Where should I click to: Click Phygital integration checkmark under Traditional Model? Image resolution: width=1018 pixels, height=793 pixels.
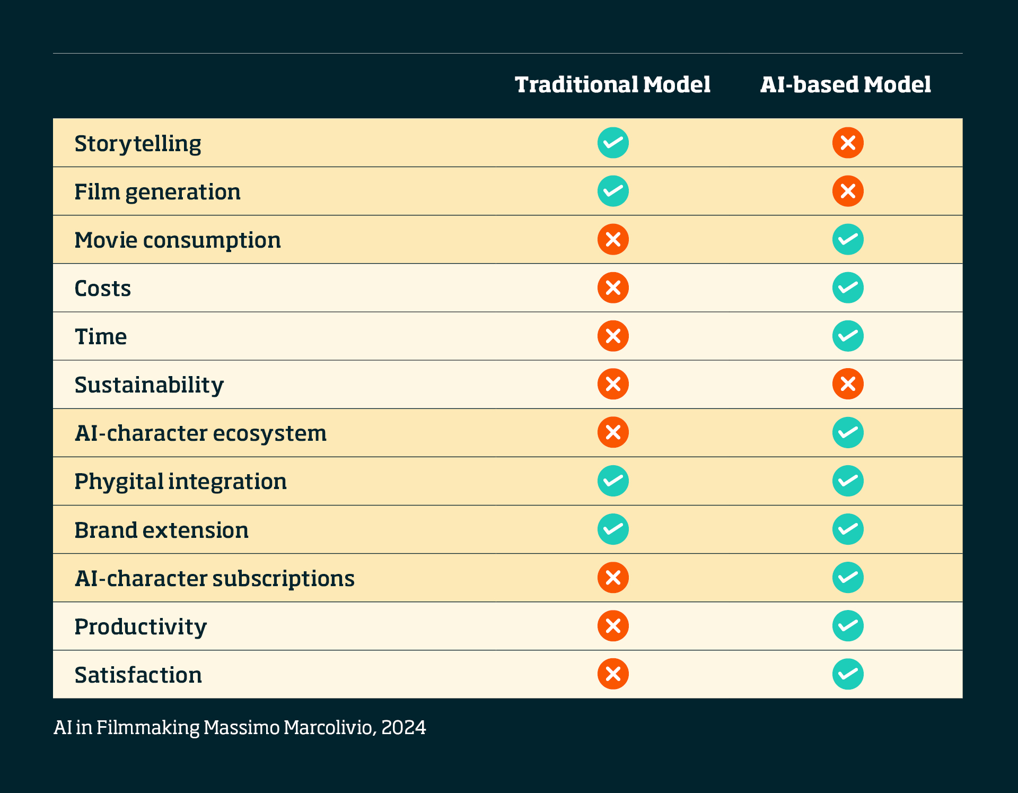point(613,481)
